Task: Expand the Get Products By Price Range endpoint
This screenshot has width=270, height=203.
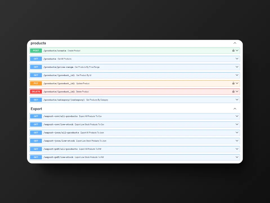Action: pos(237,67)
